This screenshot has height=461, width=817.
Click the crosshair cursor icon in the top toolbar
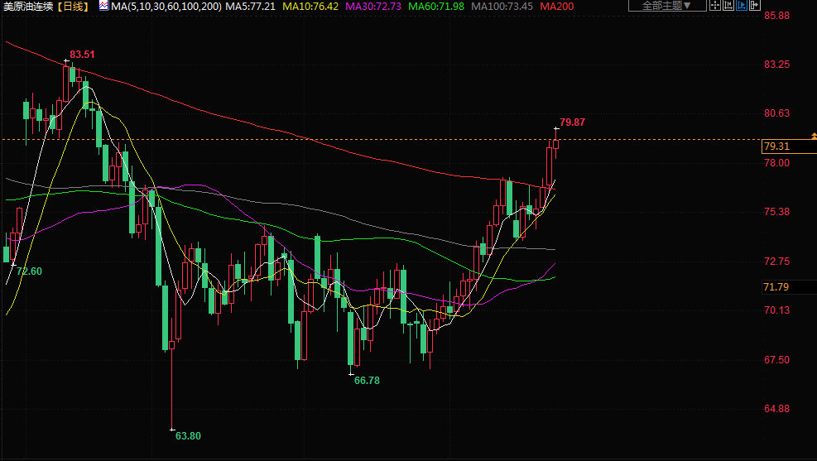pos(715,5)
